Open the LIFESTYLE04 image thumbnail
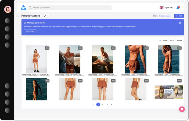Image resolution: width=189 pixels, height=121 pixels. (103, 59)
